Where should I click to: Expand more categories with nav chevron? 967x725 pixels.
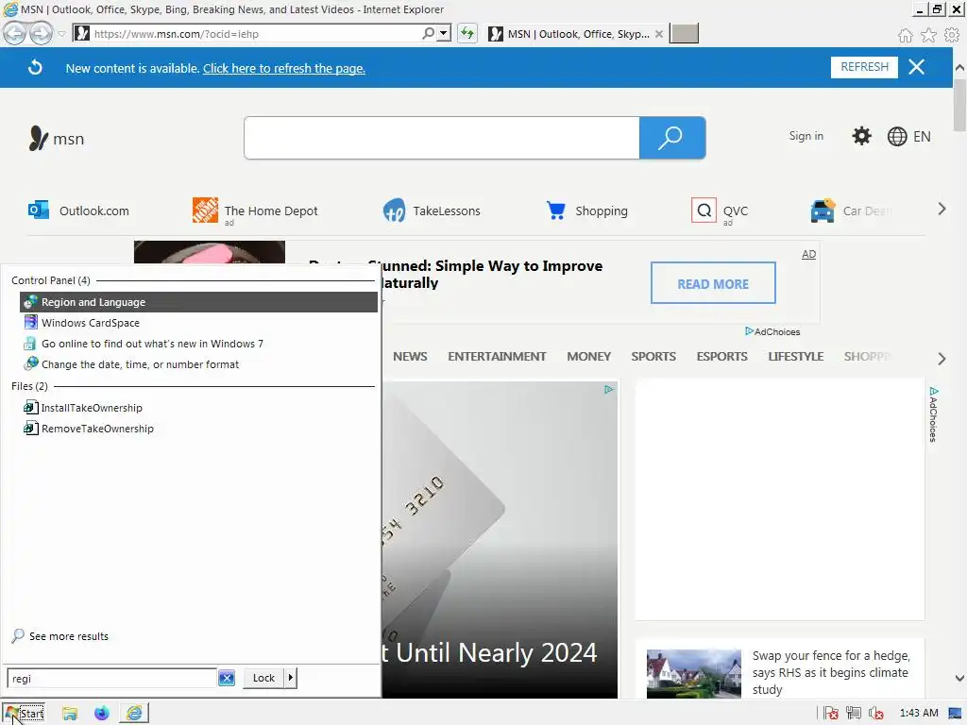click(x=942, y=358)
